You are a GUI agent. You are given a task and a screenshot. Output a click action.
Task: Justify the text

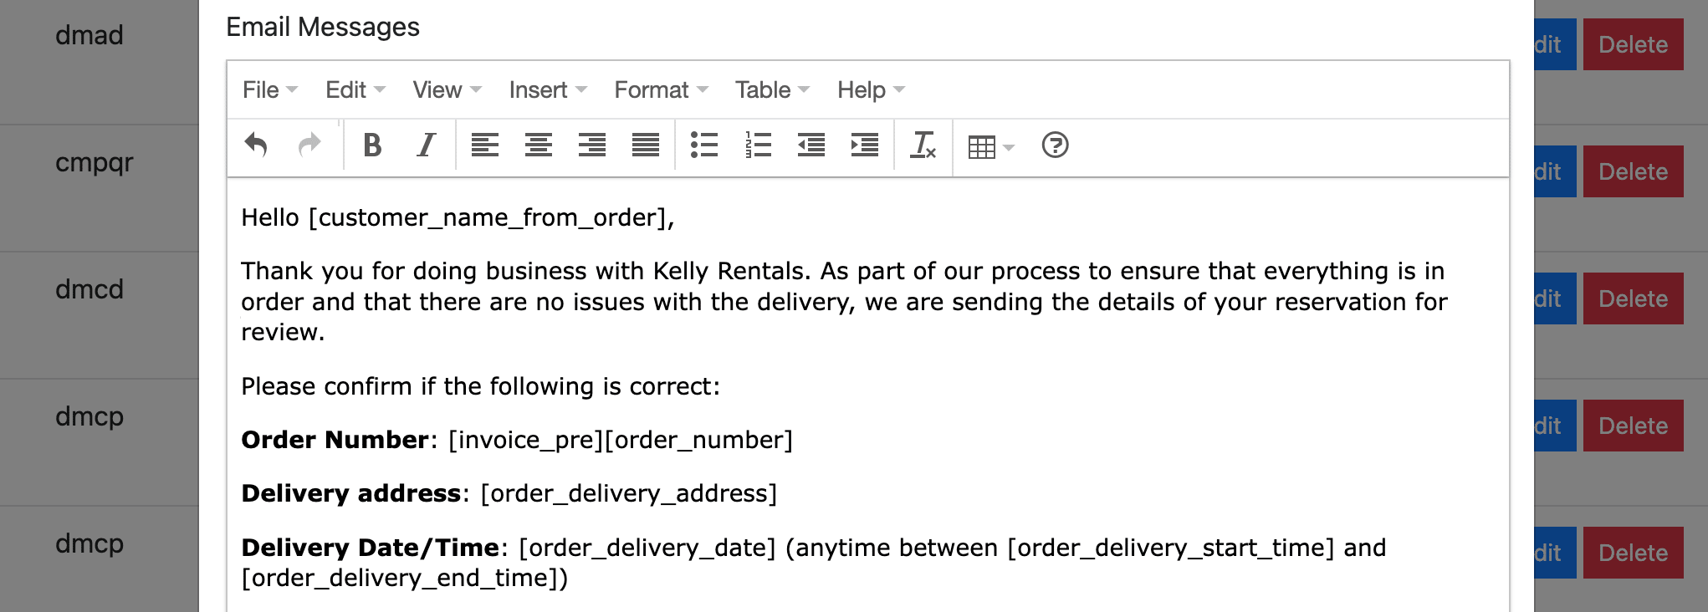646,145
